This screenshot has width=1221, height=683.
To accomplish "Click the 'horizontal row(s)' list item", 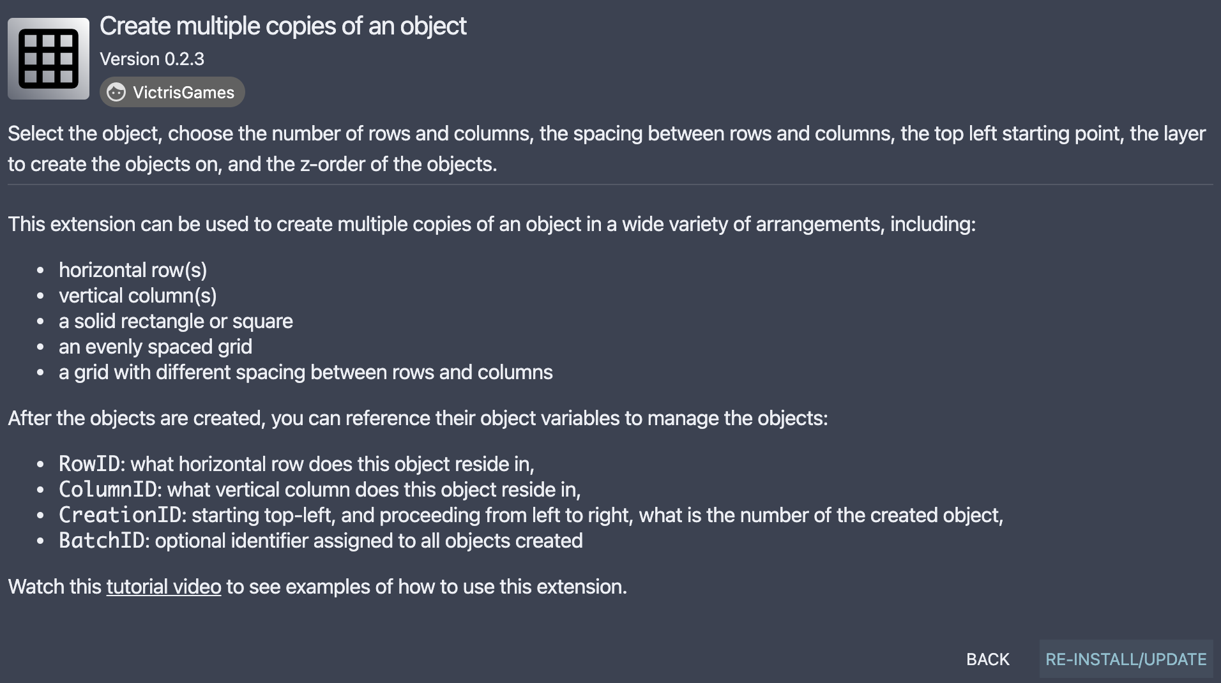I will (133, 270).
